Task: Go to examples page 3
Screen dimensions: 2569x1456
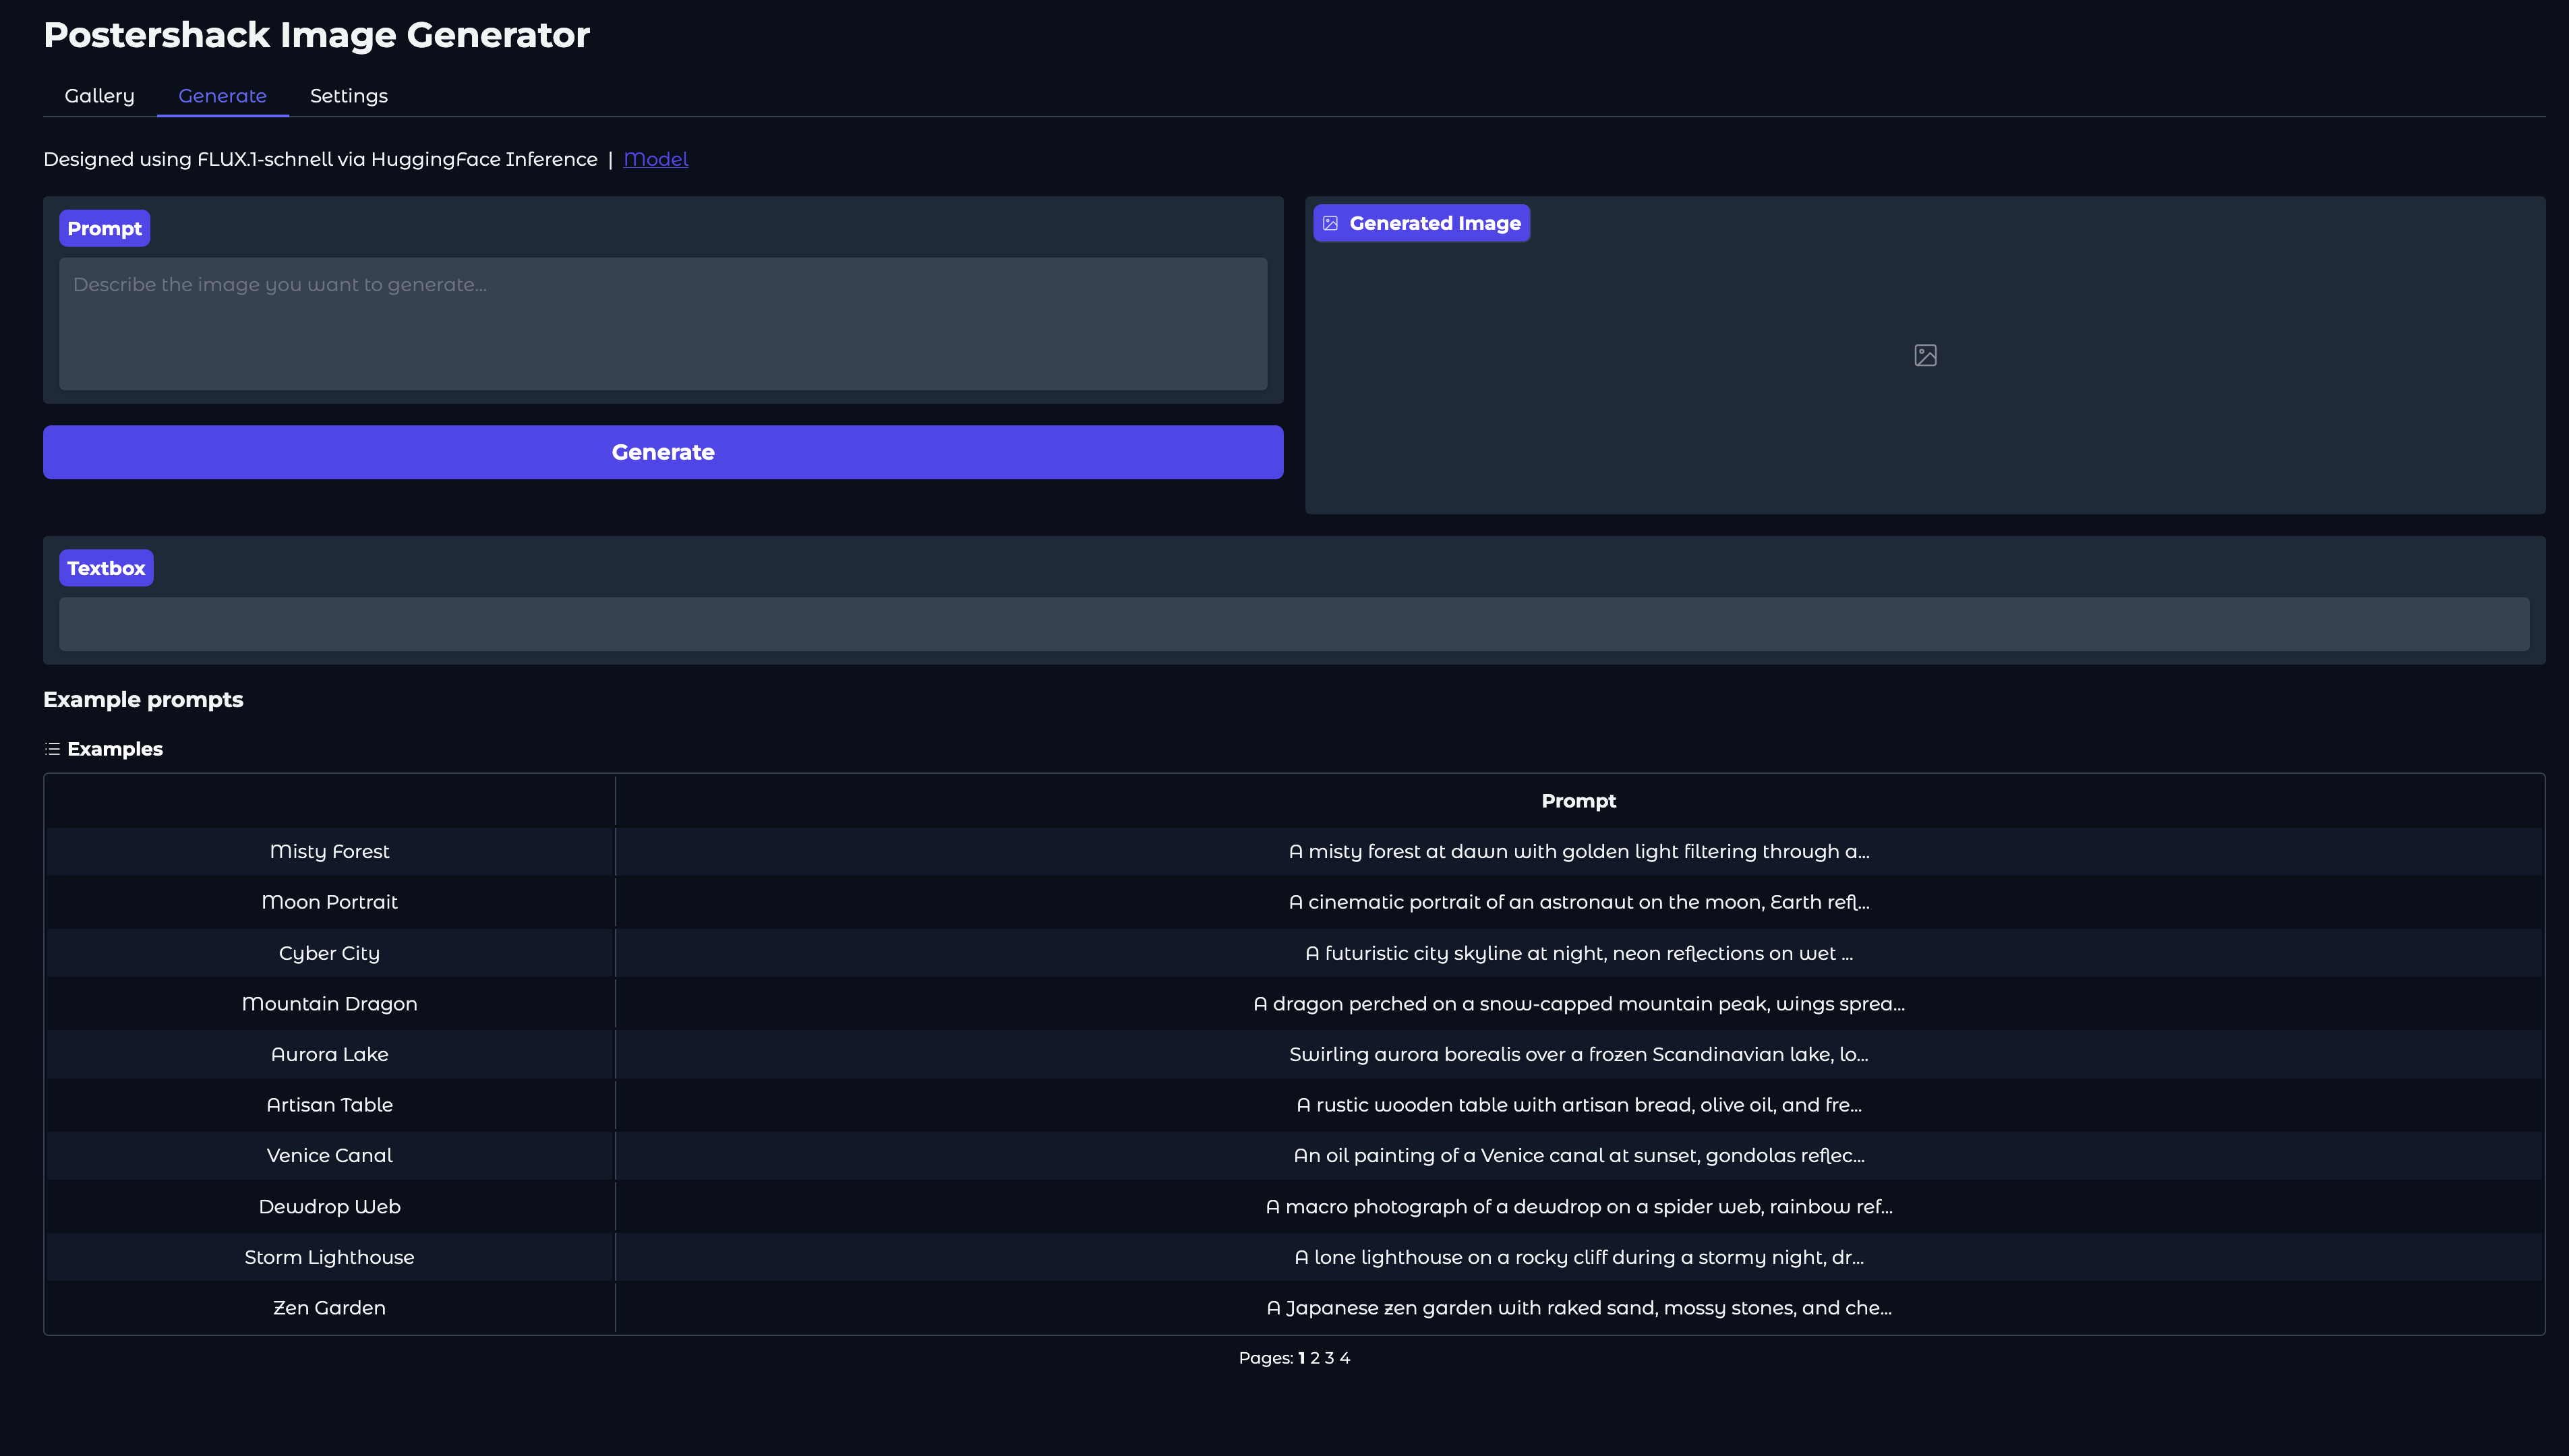Action: point(1329,1358)
